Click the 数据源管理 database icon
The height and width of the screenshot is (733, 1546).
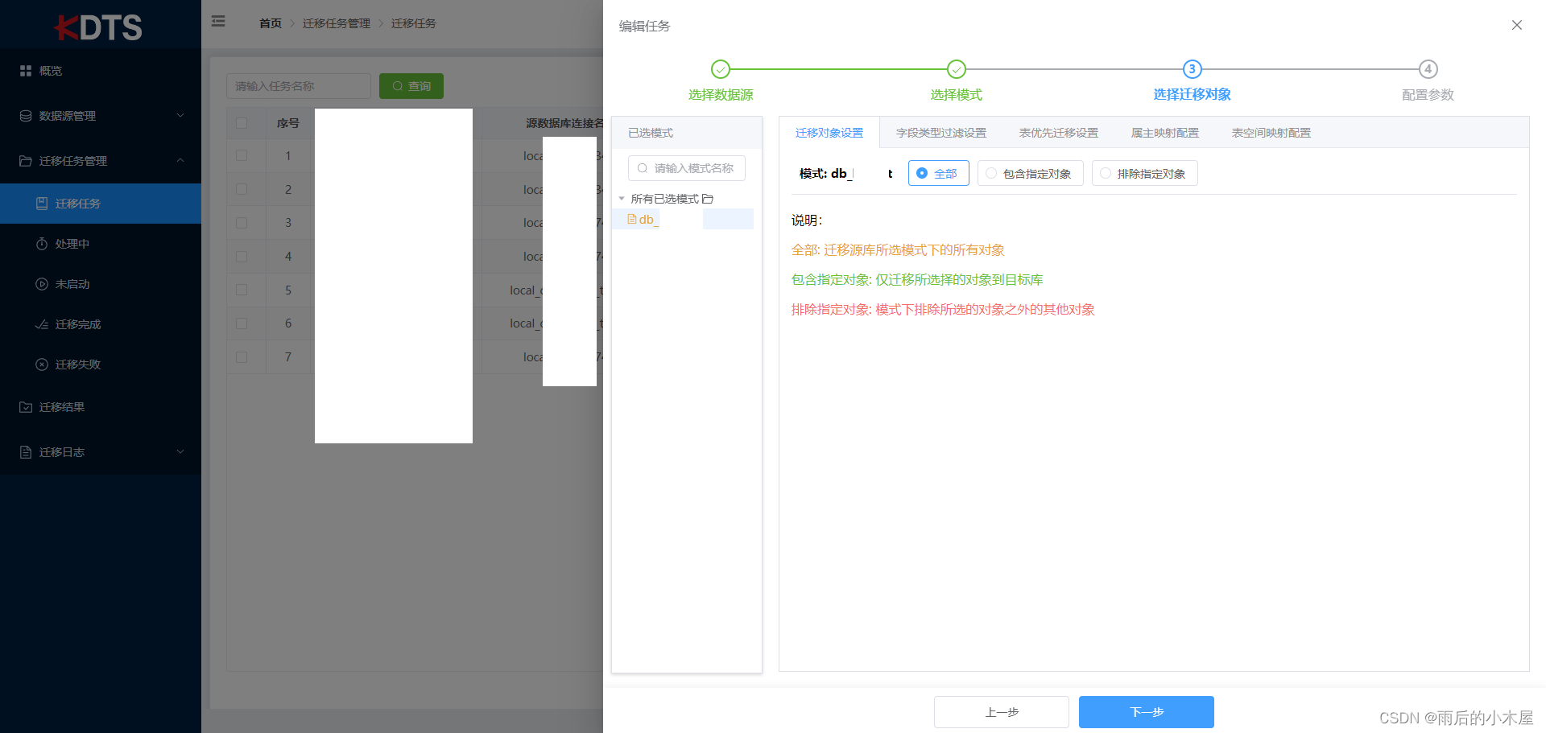[x=26, y=116]
